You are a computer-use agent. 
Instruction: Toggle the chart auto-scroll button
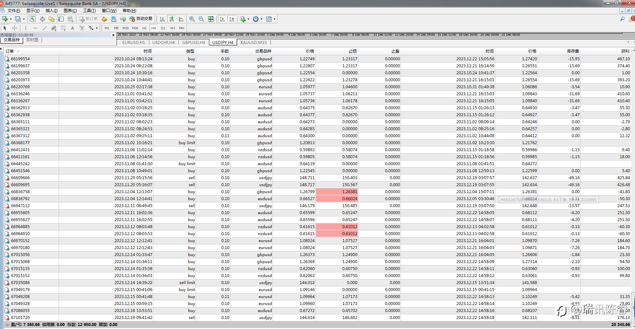point(222,19)
